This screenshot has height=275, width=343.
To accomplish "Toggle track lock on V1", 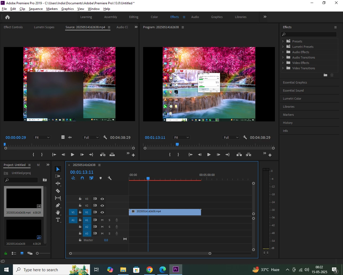I will click(x=80, y=212).
